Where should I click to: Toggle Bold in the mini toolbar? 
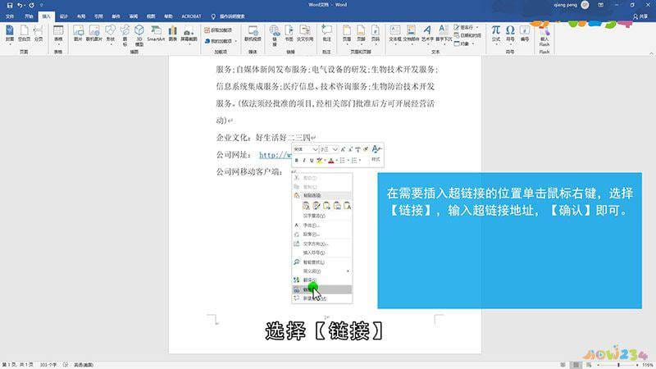[297, 160]
